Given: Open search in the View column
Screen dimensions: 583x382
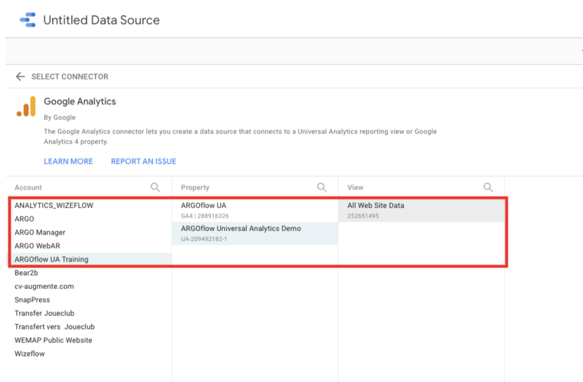Looking at the screenshot, I should point(488,187).
